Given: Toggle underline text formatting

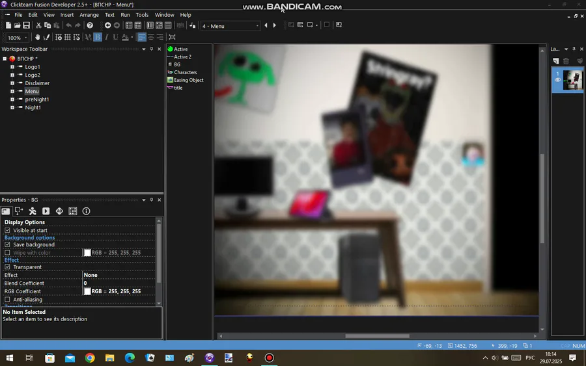Looking at the screenshot, I should click(x=115, y=37).
